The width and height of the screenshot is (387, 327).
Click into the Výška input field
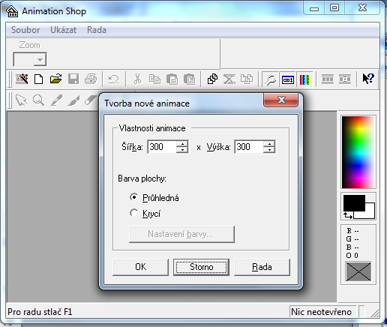tap(249, 147)
